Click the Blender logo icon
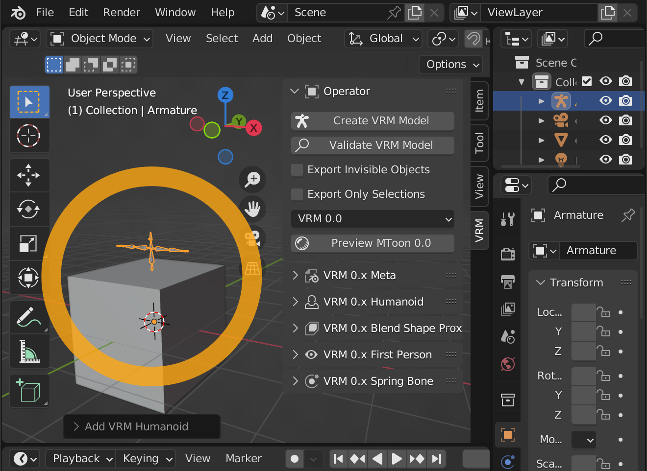 [x=18, y=13]
